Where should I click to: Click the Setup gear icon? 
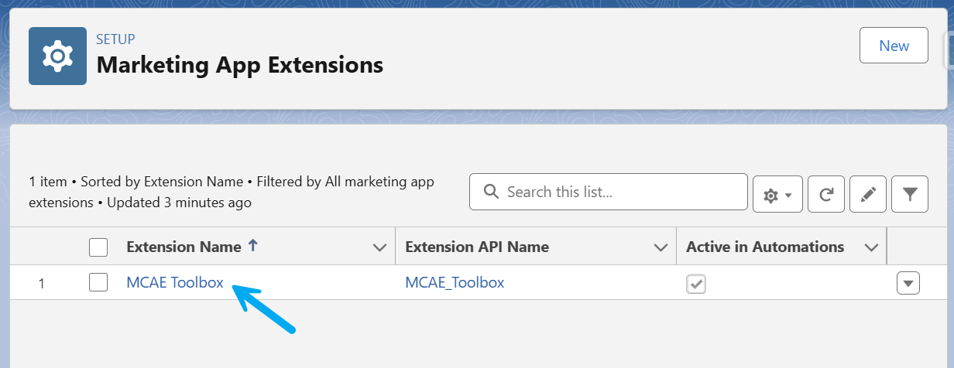coord(57,56)
